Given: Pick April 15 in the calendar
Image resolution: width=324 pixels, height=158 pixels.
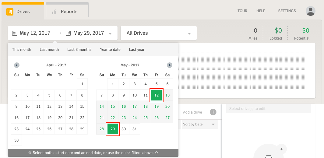Looking at the screenshot, I should [x=82, y=107].
